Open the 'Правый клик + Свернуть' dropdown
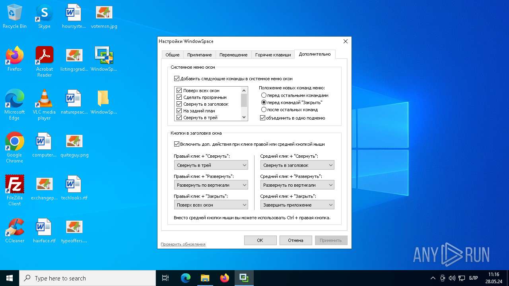The height and width of the screenshot is (286, 509). tap(211, 165)
